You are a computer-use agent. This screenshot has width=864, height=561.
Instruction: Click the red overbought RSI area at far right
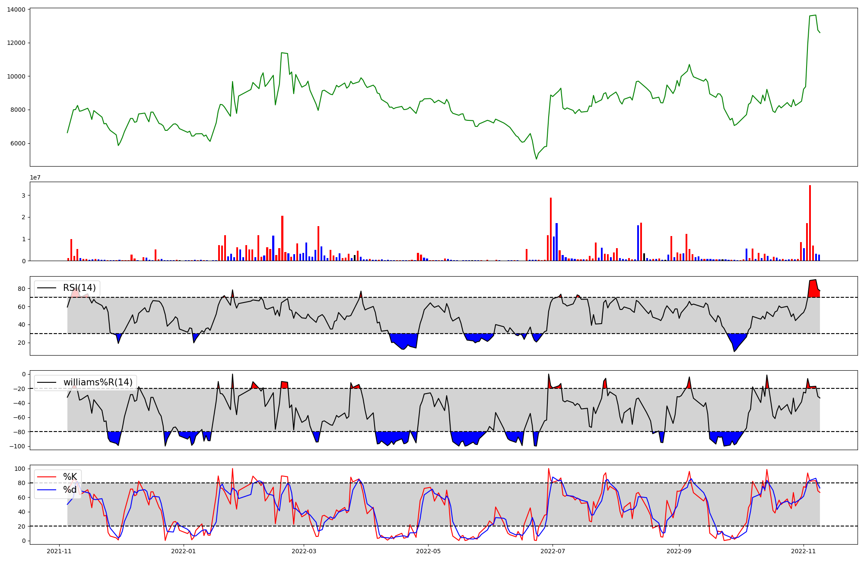click(814, 289)
